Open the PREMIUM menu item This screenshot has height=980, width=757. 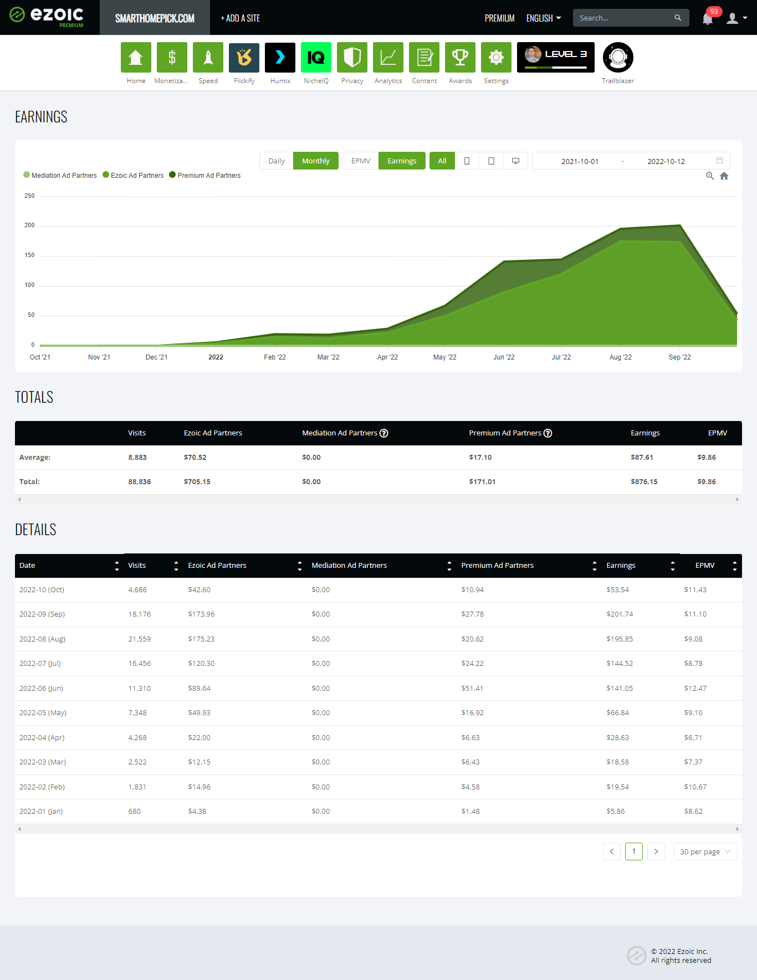click(499, 18)
